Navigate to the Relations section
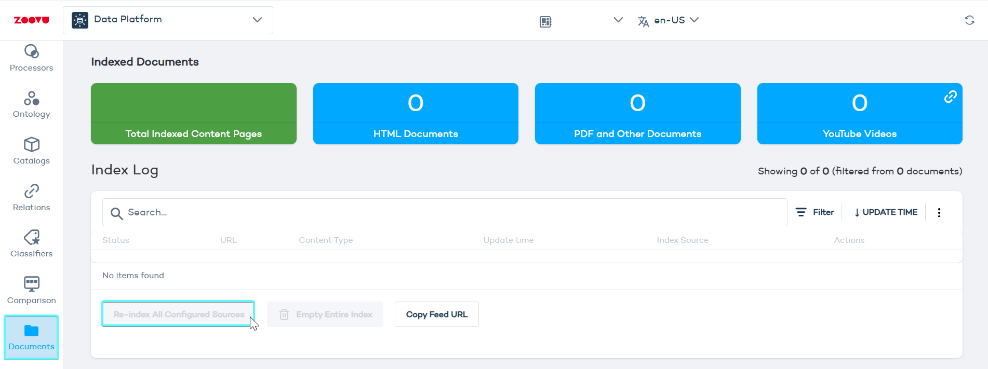 pos(31,198)
